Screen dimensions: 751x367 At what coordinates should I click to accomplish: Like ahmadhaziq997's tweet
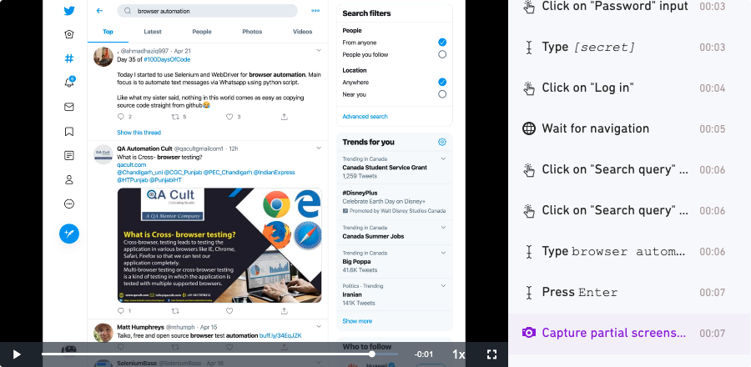[x=229, y=117]
